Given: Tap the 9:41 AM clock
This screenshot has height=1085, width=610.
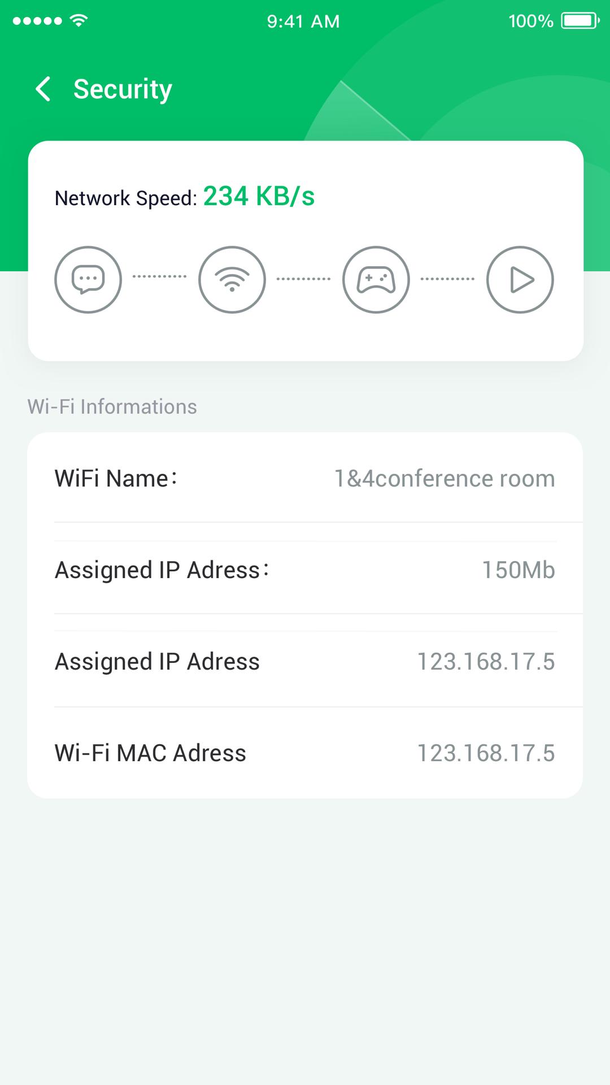Looking at the screenshot, I should [303, 21].
